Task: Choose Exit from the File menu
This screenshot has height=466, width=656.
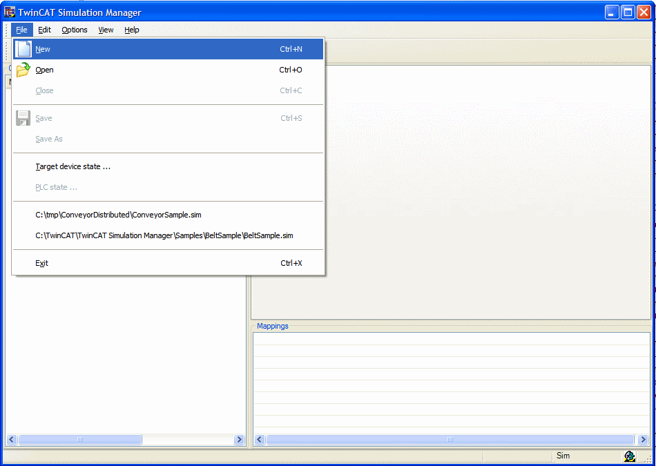Action: coord(168,263)
